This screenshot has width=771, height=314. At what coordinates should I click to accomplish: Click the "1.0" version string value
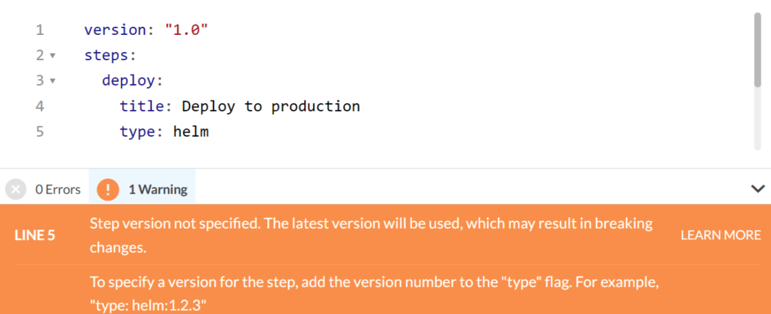(x=186, y=30)
